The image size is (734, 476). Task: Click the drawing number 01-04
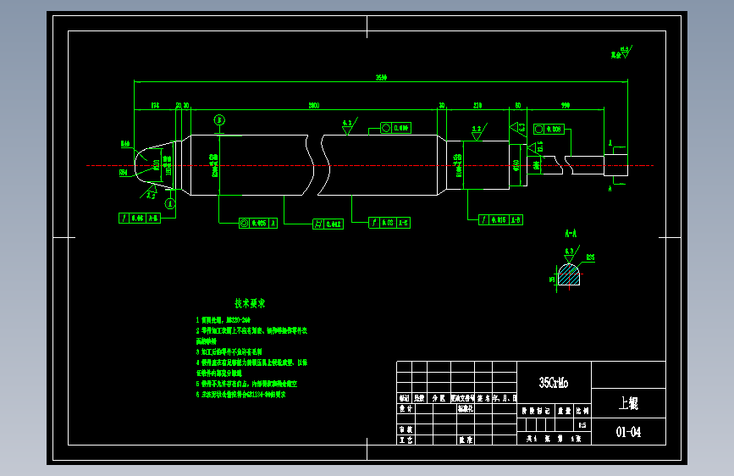coord(628,432)
